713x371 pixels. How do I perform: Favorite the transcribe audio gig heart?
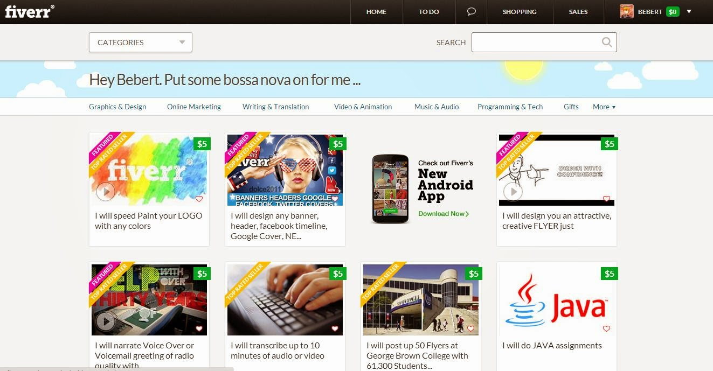coord(335,328)
